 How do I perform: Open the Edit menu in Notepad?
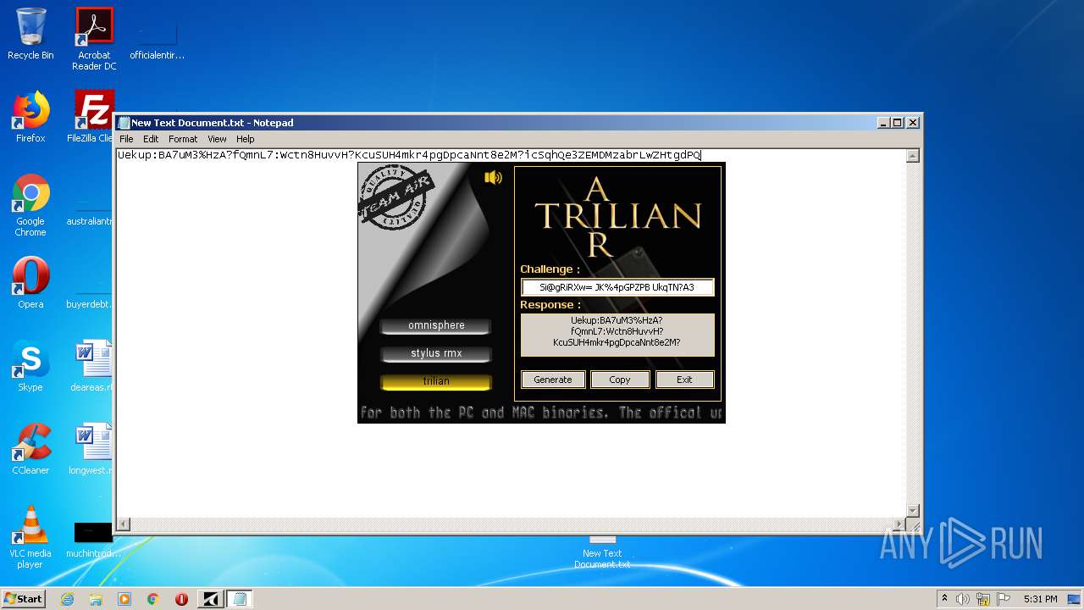(151, 139)
